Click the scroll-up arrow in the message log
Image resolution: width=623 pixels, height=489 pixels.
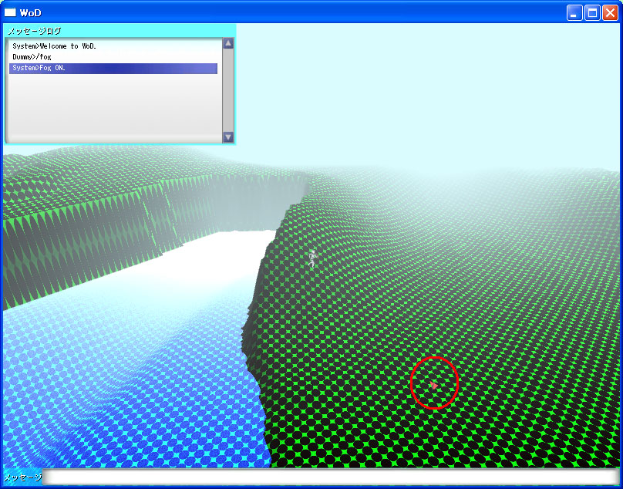pyautogui.click(x=227, y=44)
